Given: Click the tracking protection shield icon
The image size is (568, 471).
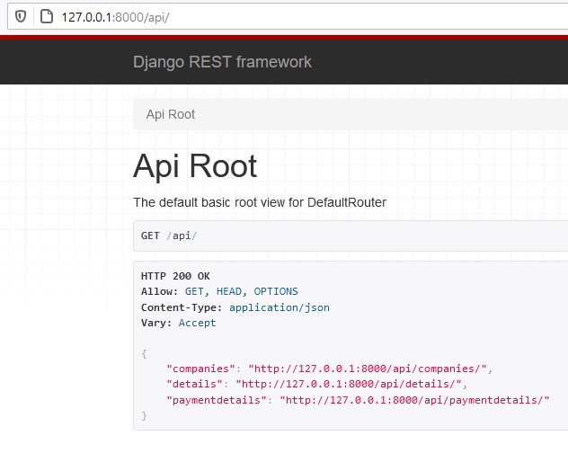Looking at the screenshot, I should 21,16.
